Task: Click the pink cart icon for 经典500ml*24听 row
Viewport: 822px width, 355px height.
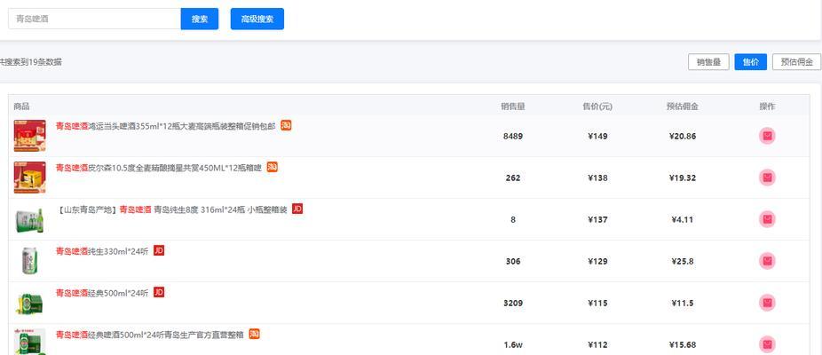Action: [767, 303]
